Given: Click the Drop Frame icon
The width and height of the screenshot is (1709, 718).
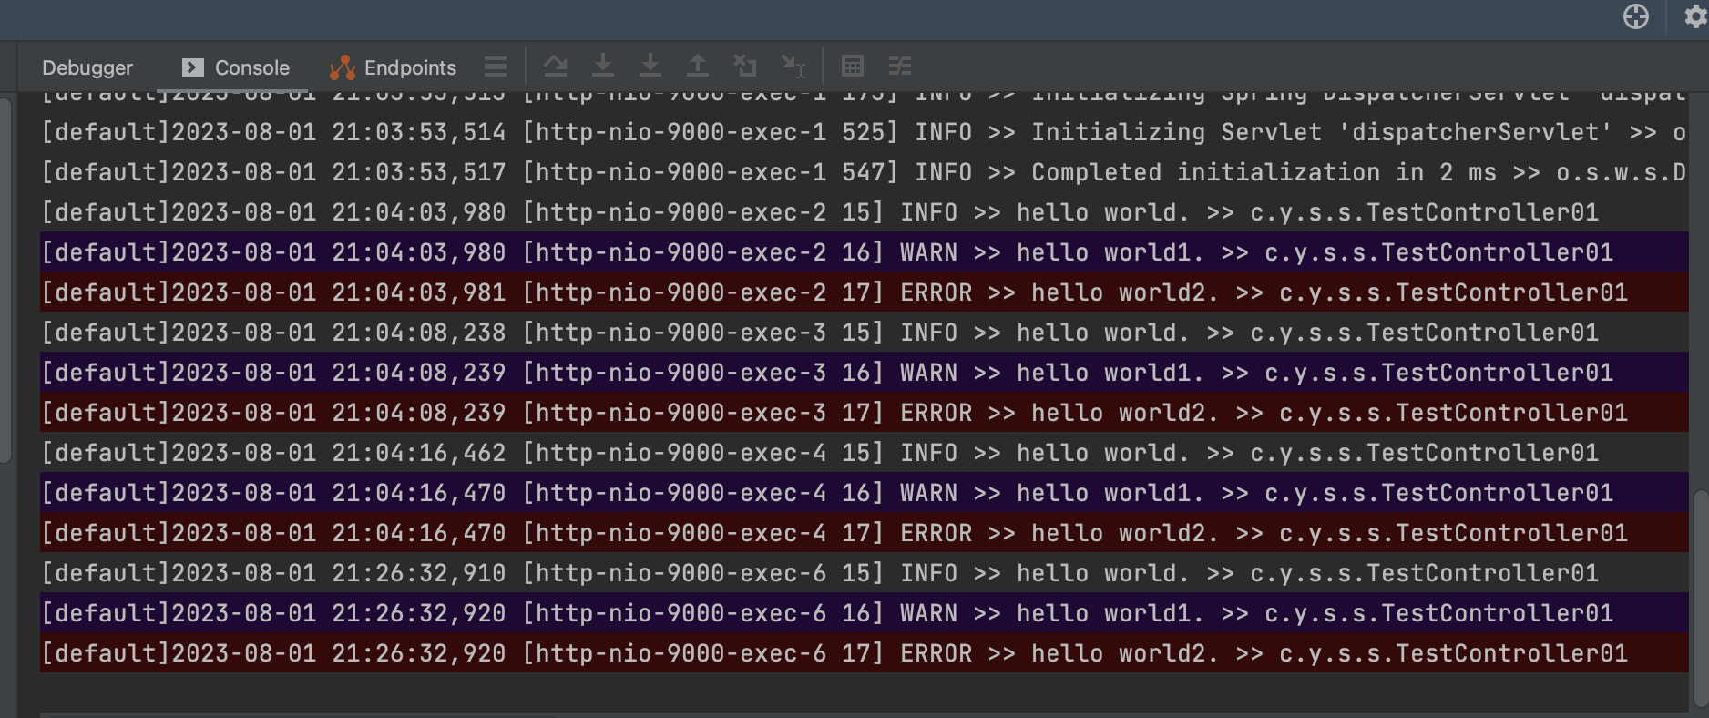Looking at the screenshot, I should 745,66.
